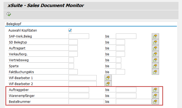Open multiple selection for Vertriebsweg
The image size is (182, 108).
[x=155, y=60]
